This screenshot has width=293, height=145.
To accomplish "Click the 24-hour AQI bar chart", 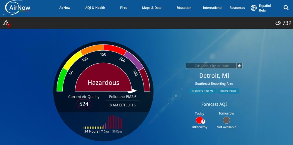I will coord(103,122).
